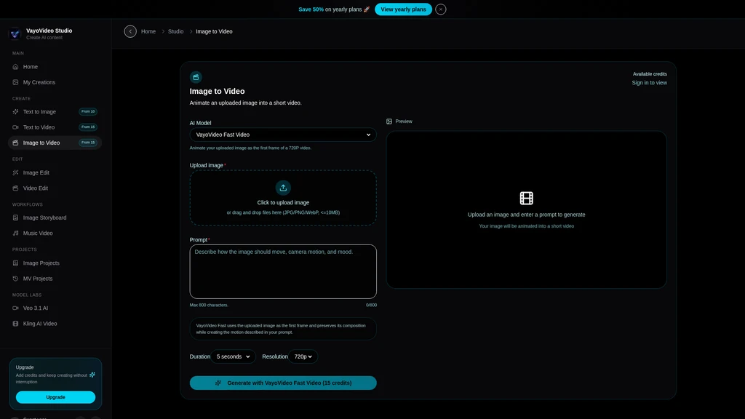Open Image Projects

55,263
